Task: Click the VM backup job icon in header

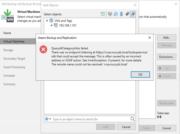Action: [x=7, y=16]
